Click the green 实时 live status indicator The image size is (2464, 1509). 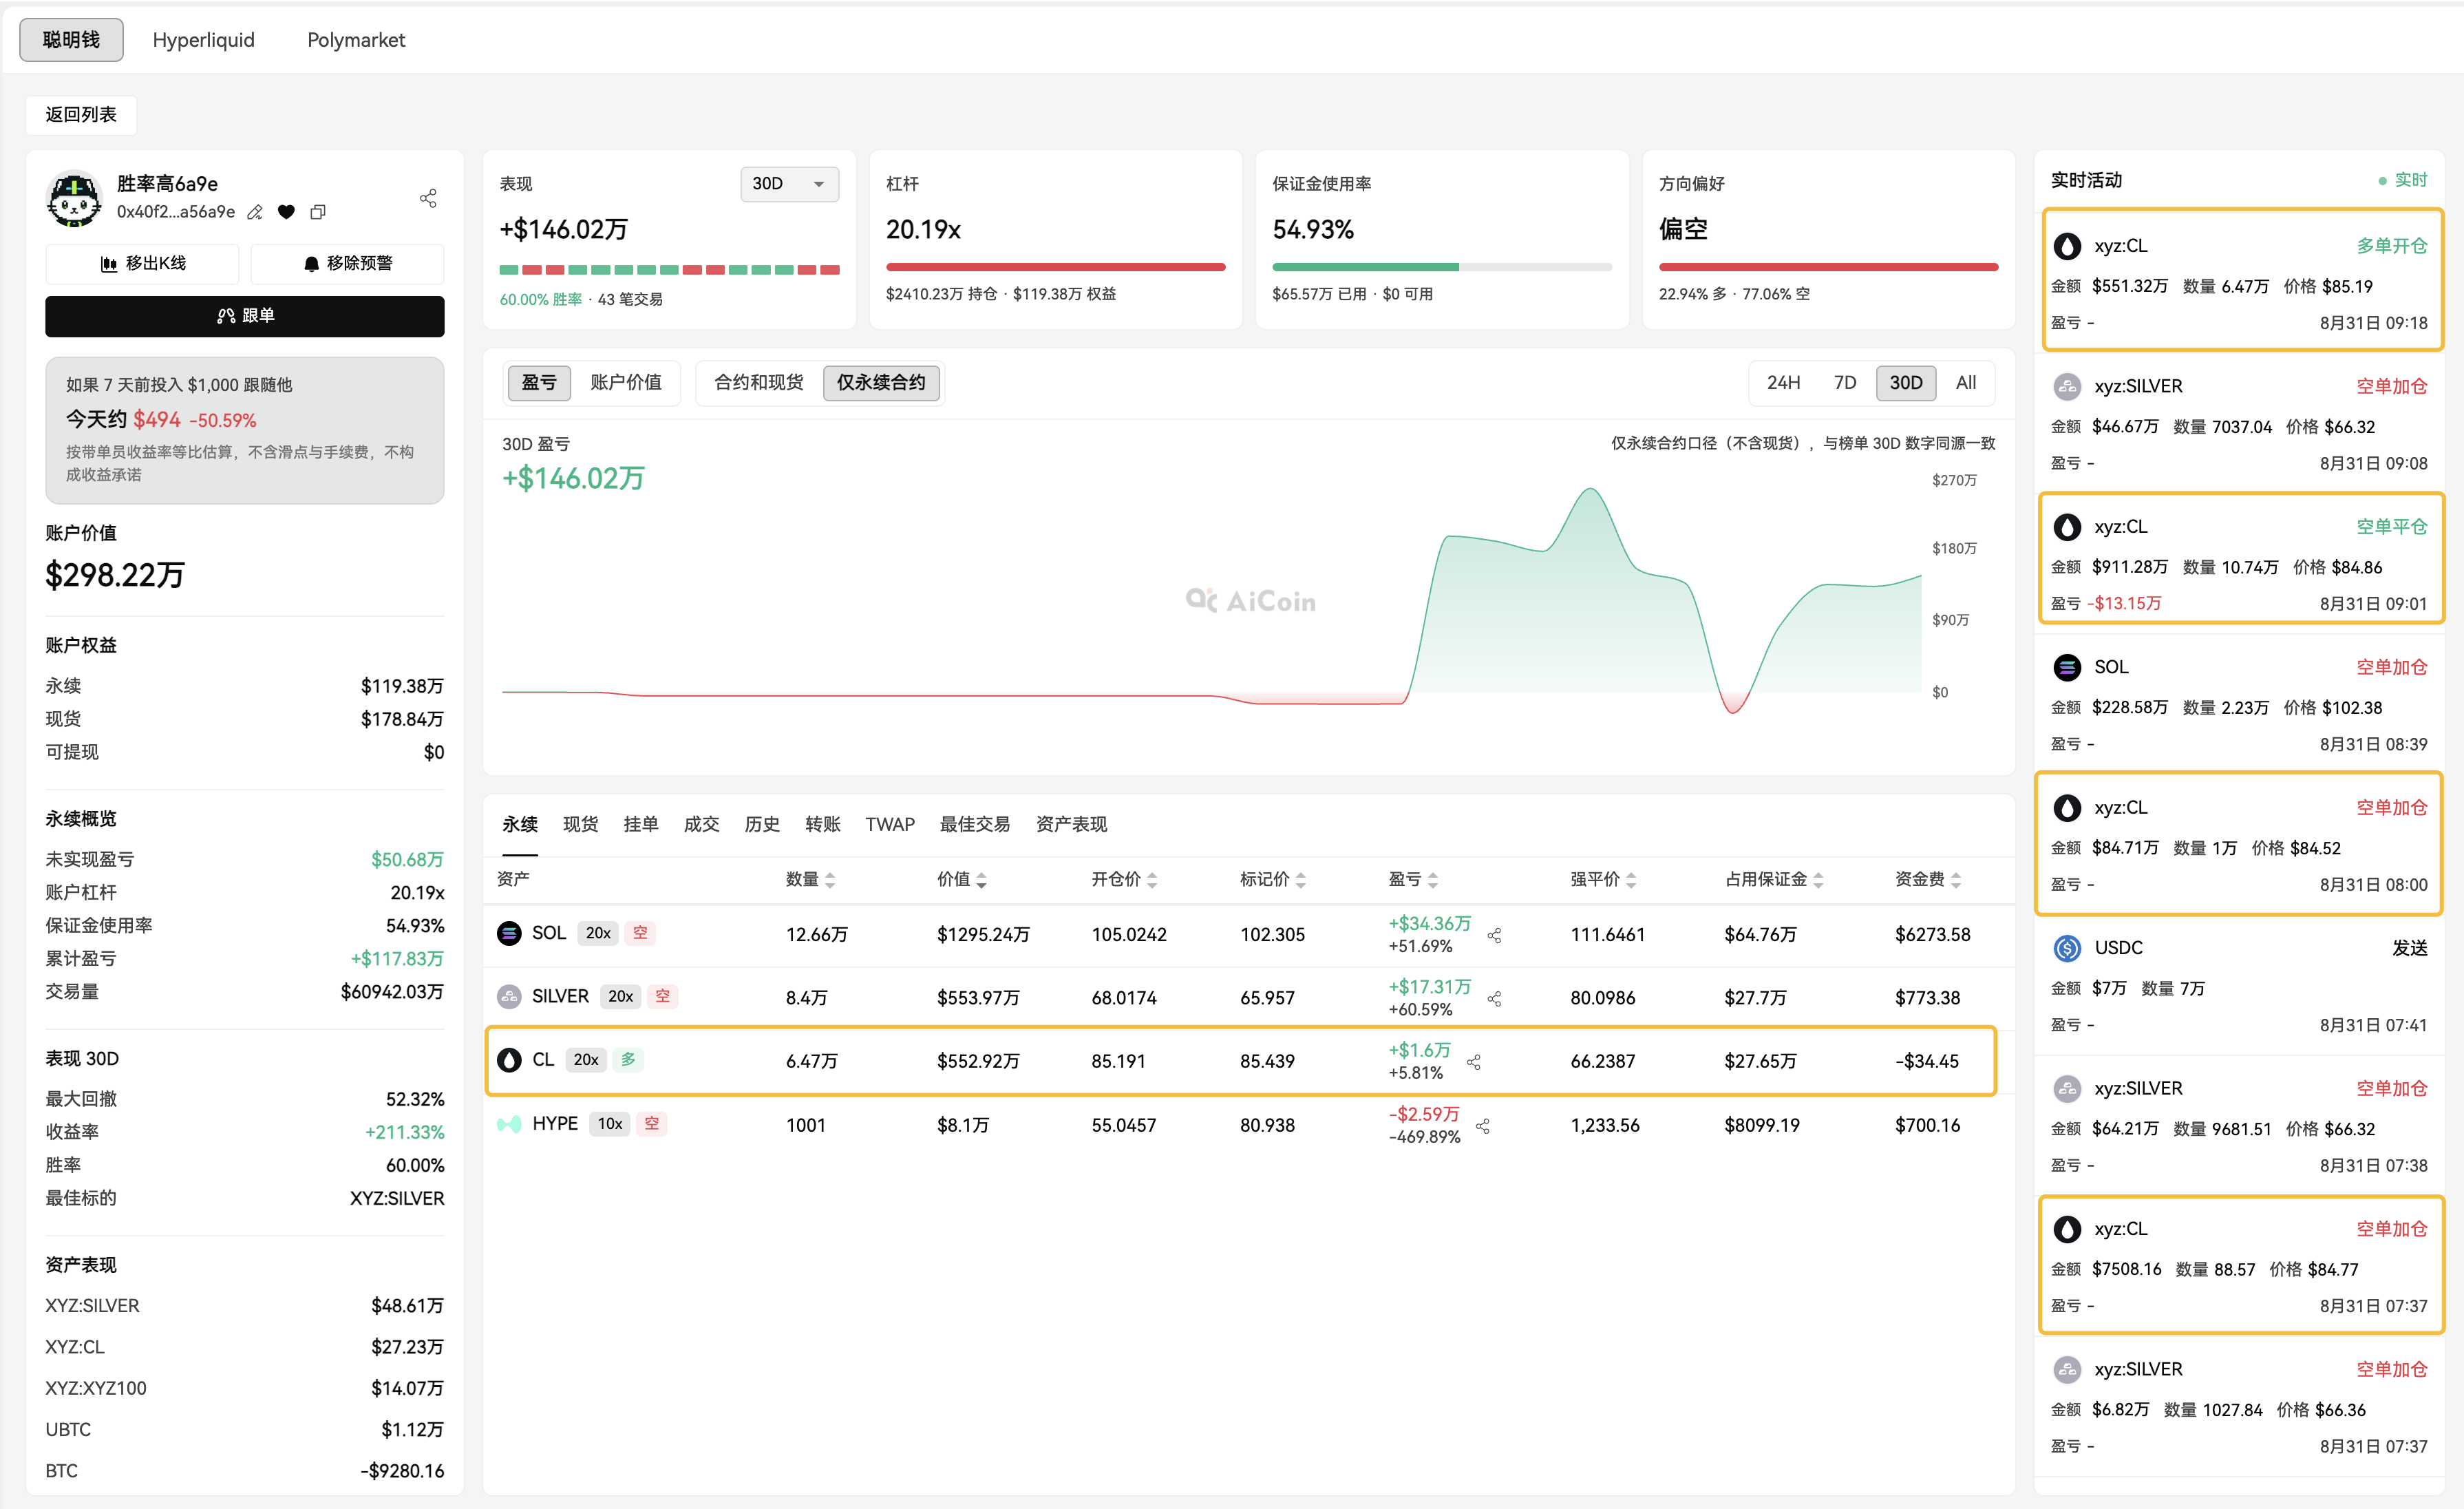pyautogui.click(x=2402, y=180)
